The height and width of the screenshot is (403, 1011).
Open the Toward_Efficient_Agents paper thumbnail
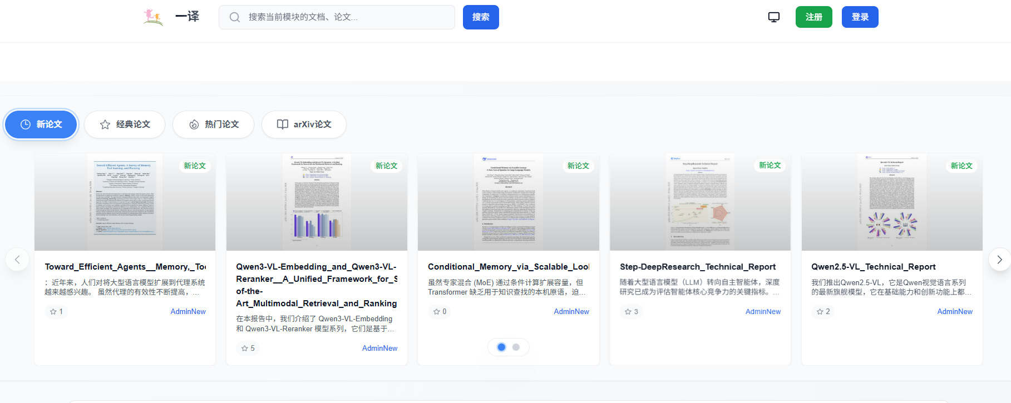(x=125, y=202)
